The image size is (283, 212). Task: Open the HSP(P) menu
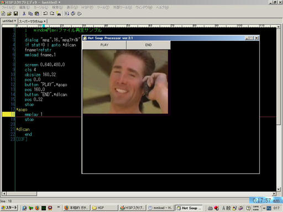click(87, 7)
